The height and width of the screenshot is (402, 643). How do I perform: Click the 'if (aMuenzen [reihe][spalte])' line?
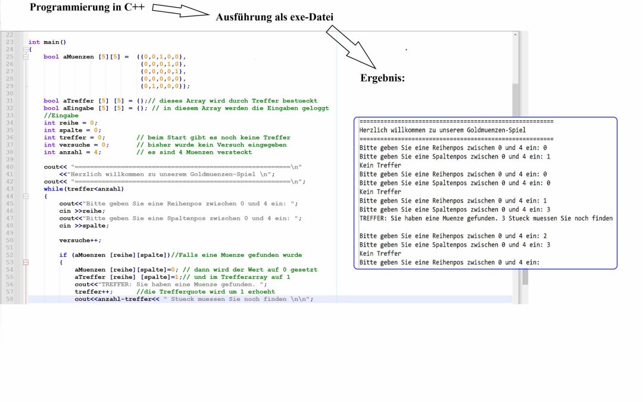pos(180,255)
